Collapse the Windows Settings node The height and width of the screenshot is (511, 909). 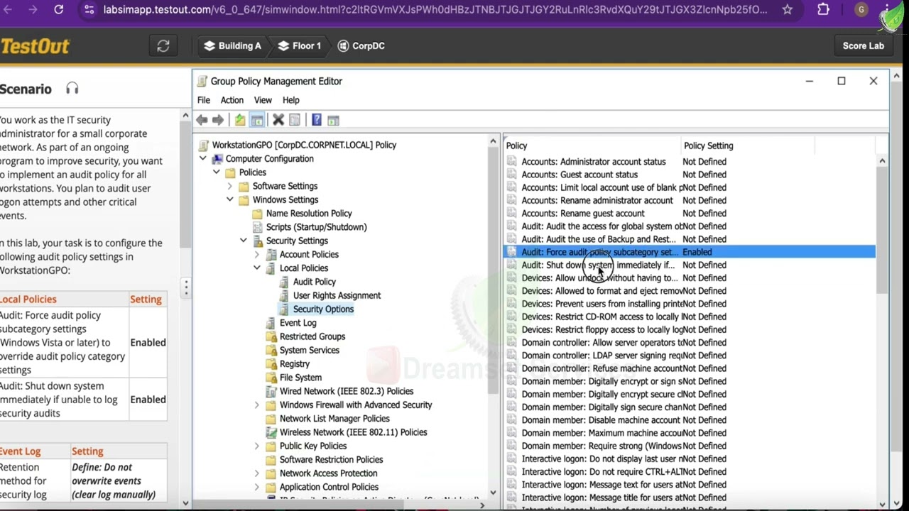[x=229, y=199]
